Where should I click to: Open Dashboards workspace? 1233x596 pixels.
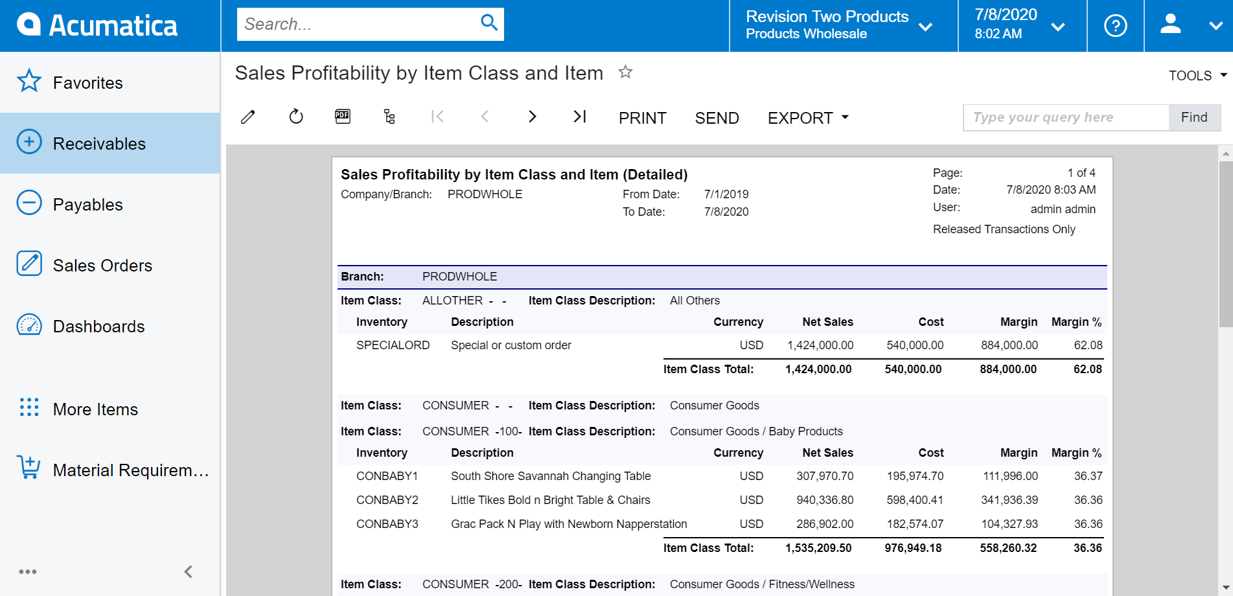click(x=110, y=326)
